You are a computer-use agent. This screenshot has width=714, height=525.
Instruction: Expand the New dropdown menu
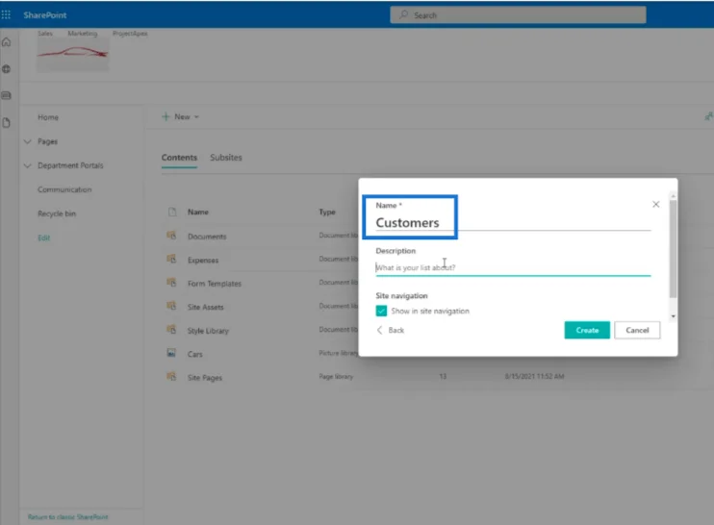[x=180, y=117]
